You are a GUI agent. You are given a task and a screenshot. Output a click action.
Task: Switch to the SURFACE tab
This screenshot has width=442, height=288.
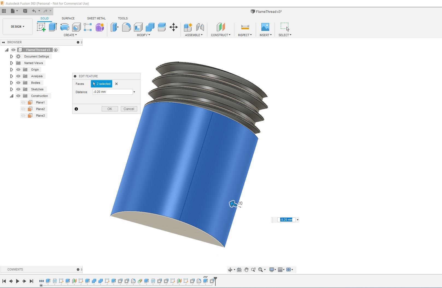pyautogui.click(x=68, y=18)
